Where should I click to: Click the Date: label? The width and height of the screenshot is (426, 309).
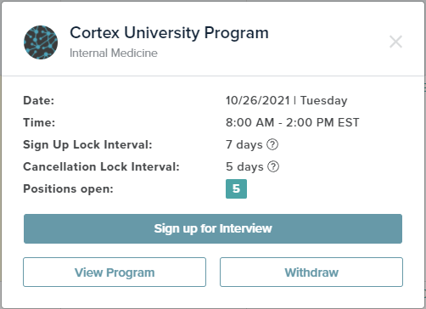tap(39, 100)
